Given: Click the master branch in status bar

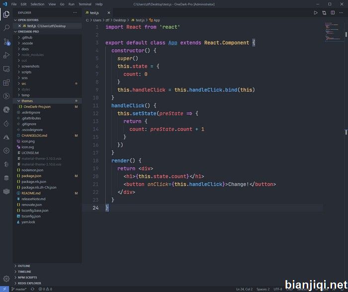Looking at the screenshot, I should click(x=19, y=289).
